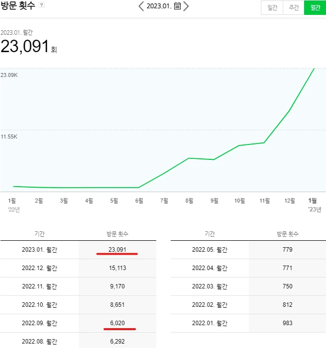
Task: Click the 8월 point on chart axis
Action: click(x=189, y=201)
